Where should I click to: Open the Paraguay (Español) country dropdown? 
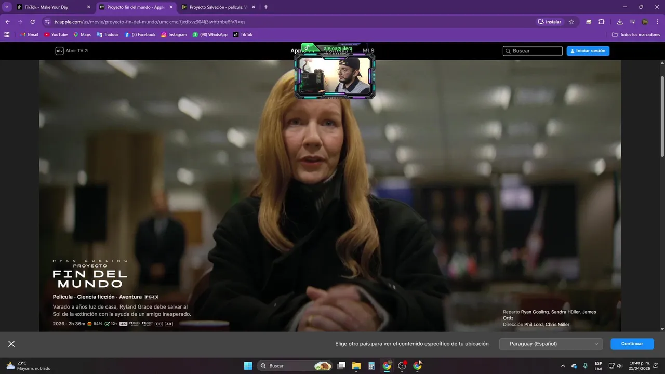[551, 344]
